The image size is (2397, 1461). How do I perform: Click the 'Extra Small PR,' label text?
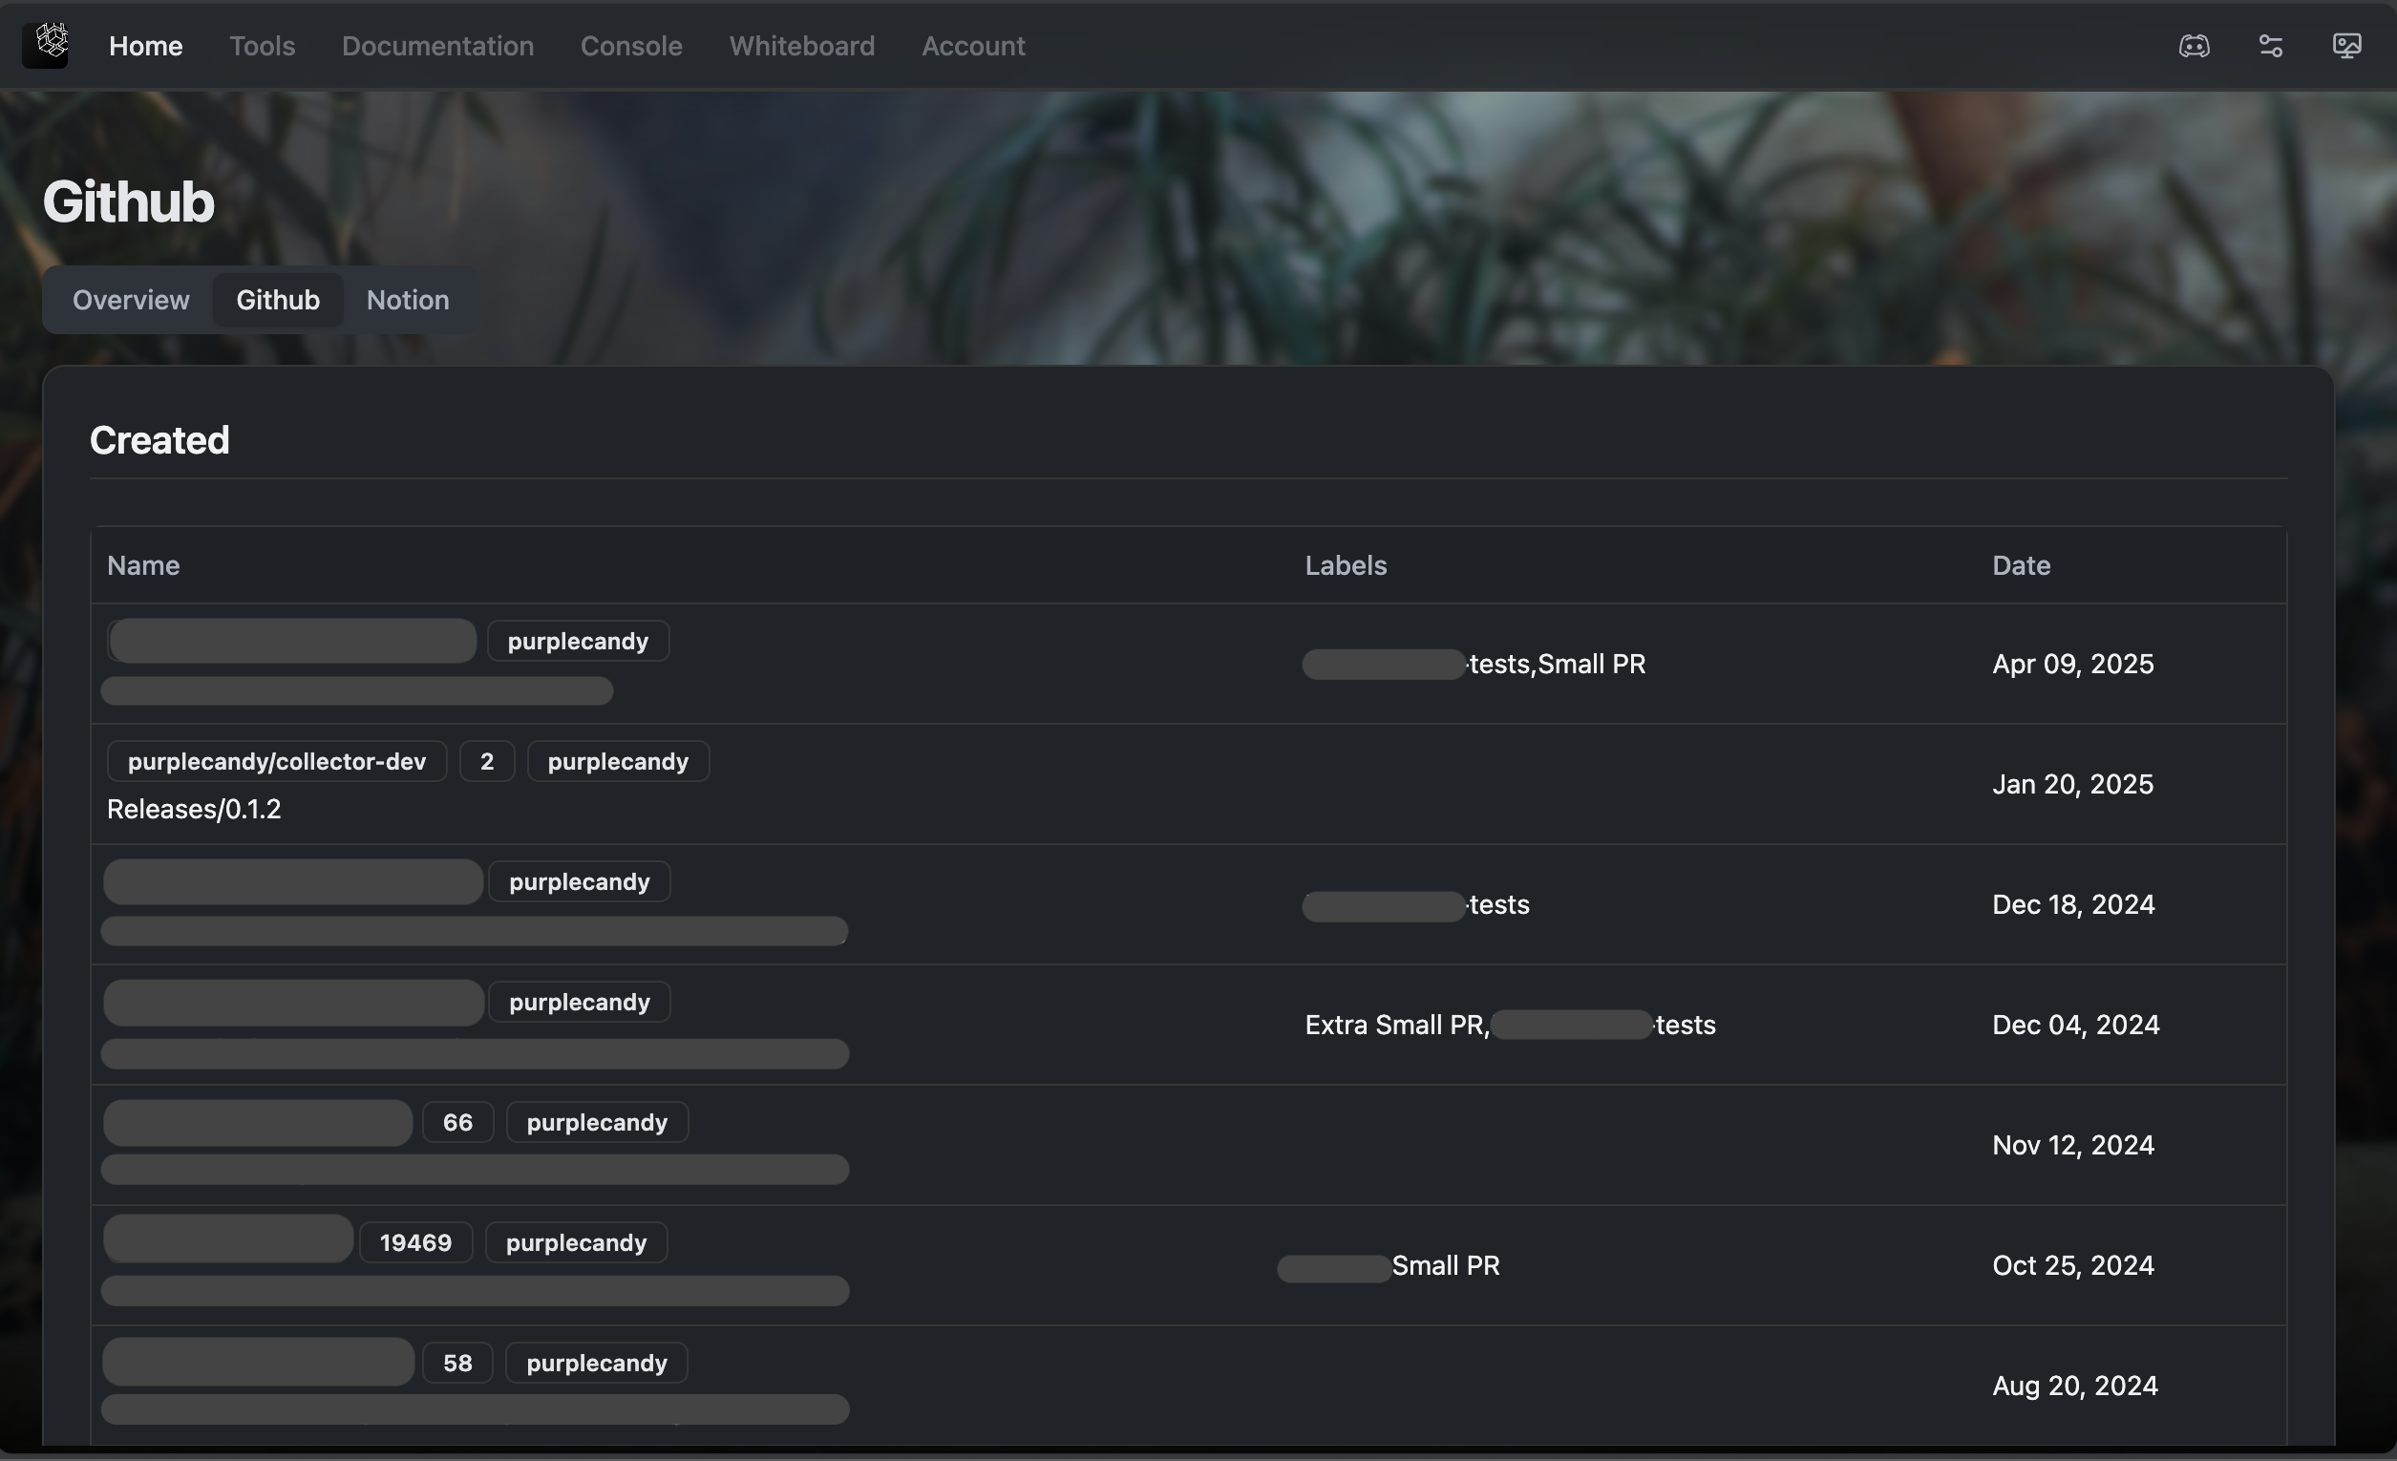click(x=1397, y=1026)
